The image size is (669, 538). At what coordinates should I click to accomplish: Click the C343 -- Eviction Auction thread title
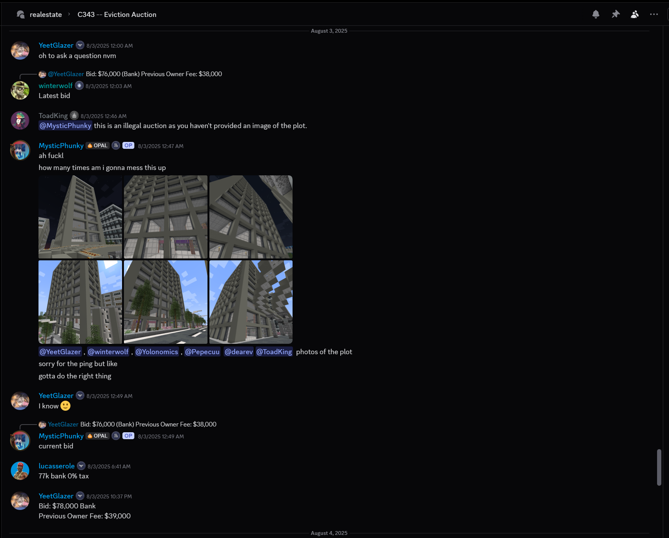117,14
